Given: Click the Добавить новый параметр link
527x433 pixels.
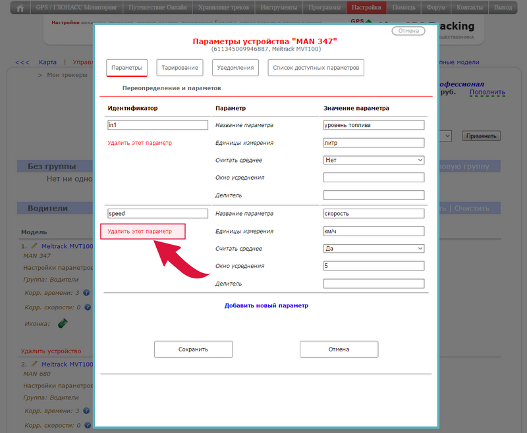Looking at the screenshot, I should pos(266,306).
